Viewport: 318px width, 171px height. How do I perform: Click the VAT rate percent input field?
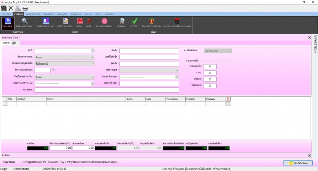[43, 70]
